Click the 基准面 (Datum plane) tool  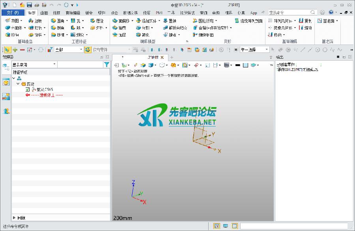[x=326, y=21]
